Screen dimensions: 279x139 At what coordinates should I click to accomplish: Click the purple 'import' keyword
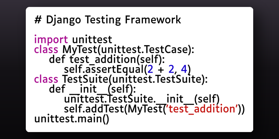[51, 40]
